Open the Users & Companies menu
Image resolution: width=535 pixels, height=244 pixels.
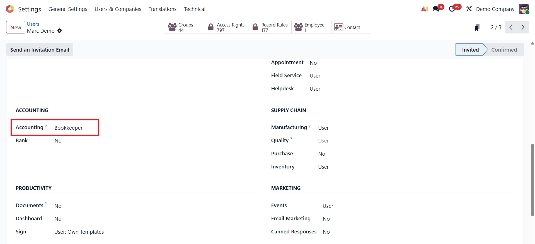pyautogui.click(x=118, y=9)
